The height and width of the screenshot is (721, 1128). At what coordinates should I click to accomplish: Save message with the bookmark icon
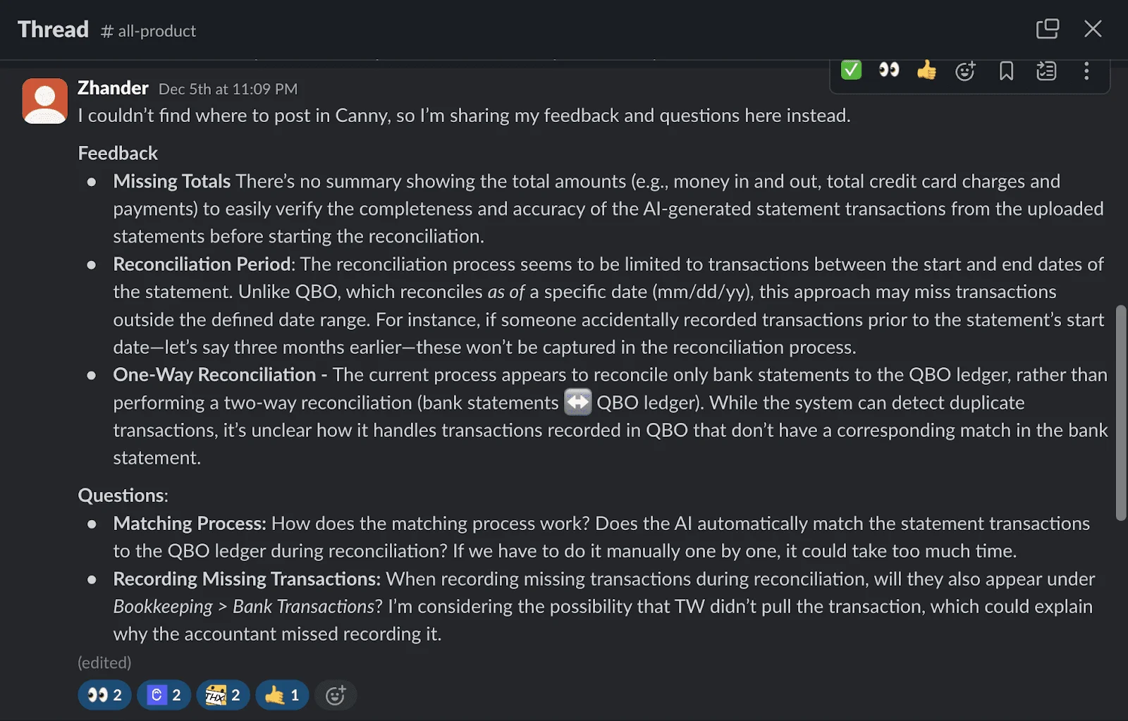click(1006, 71)
